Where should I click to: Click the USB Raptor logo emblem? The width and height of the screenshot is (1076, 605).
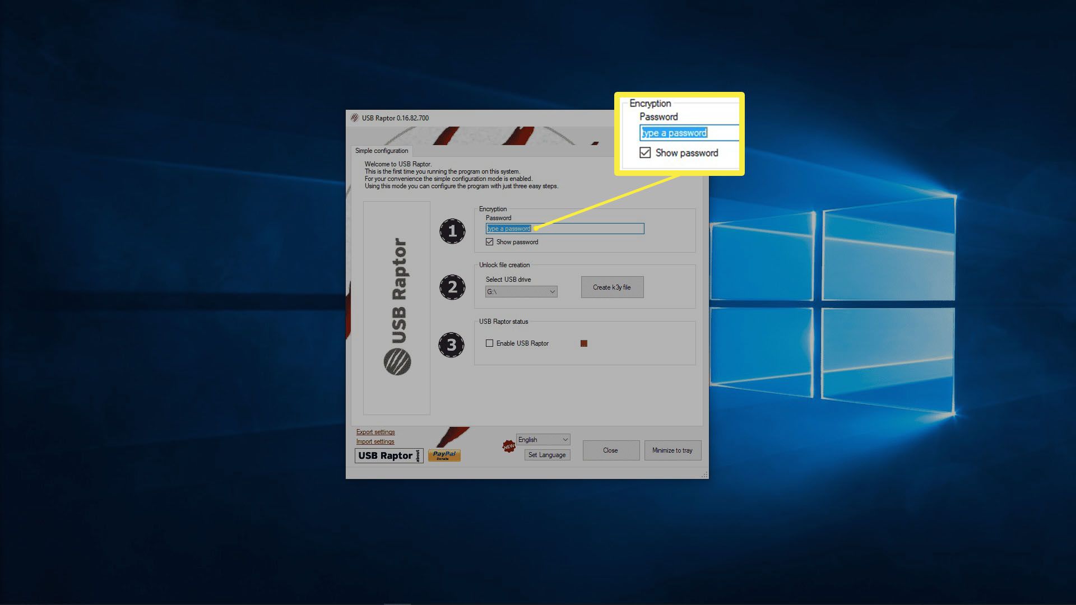tap(397, 362)
